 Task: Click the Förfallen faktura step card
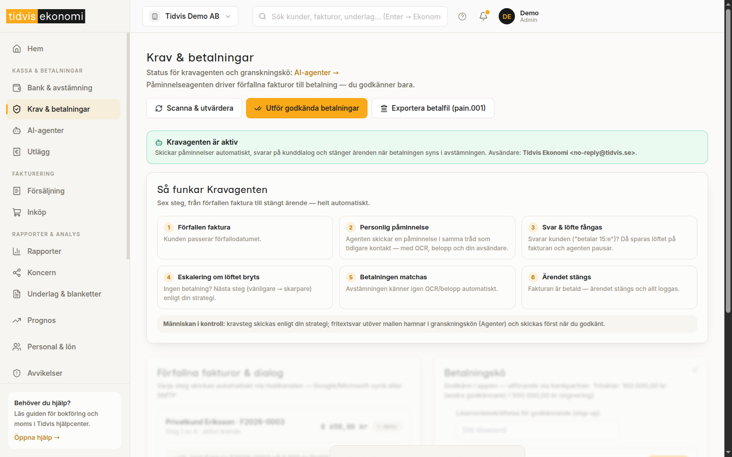tap(245, 238)
